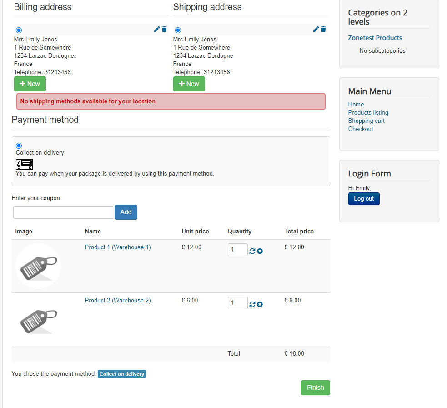Delete the billing address with trash icon

point(164,30)
